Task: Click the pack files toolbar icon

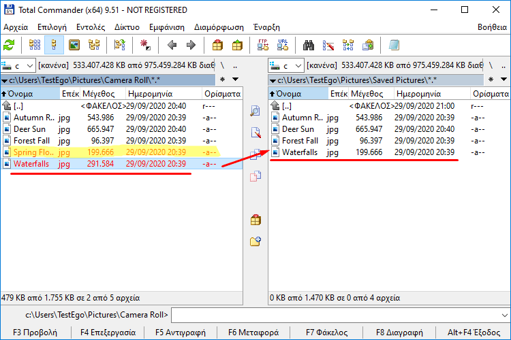Action: 217,45
